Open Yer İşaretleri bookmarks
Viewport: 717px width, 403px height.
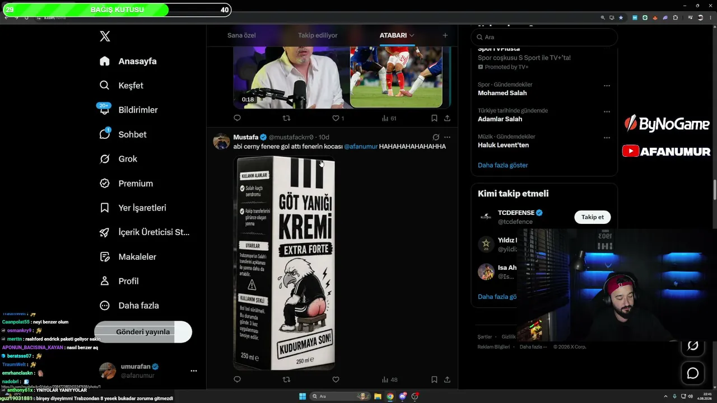(x=132, y=208)
